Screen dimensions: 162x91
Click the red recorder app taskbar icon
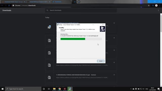(x=65, y=89)
